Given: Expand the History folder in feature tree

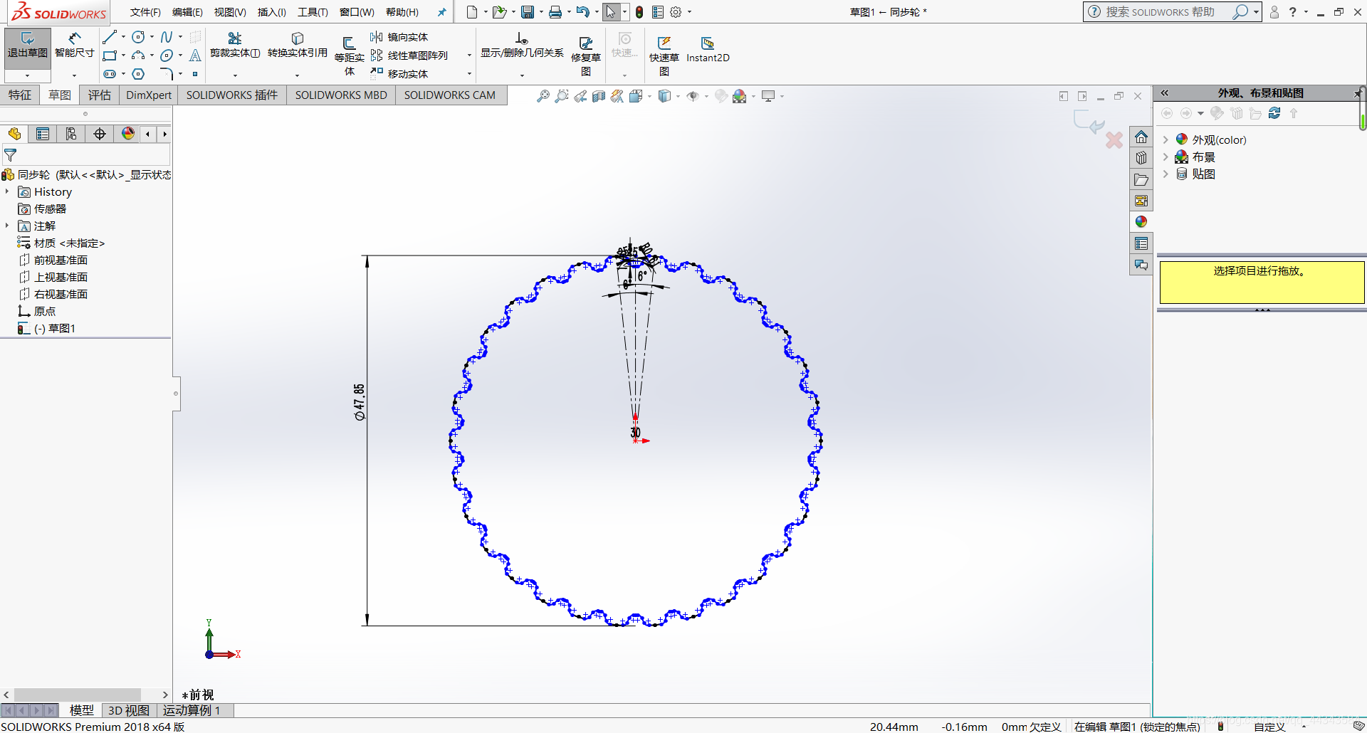Looking at the screenshot, I should click(7, 192).
